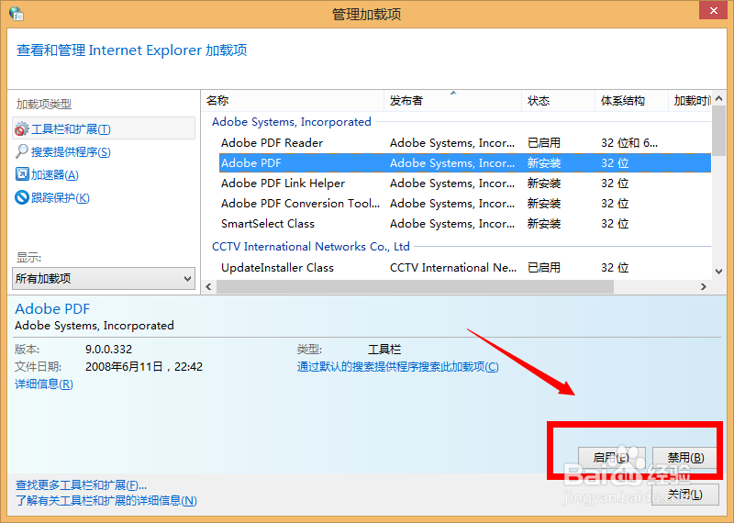Click the Adobe PDF heading in details pane

[x=52, y=308]
